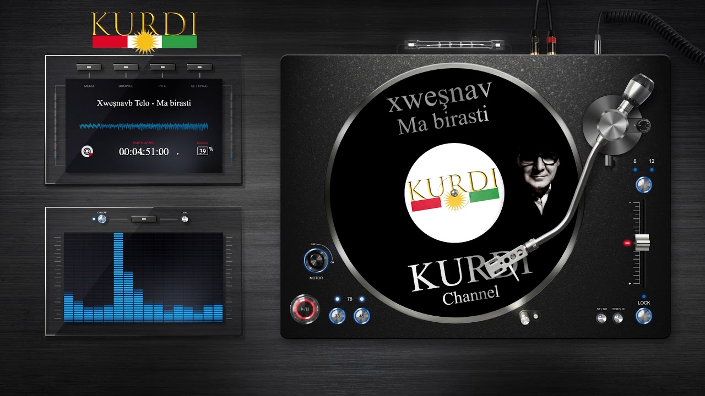
Task: Toggle the LOCK button
Action: 643,316
